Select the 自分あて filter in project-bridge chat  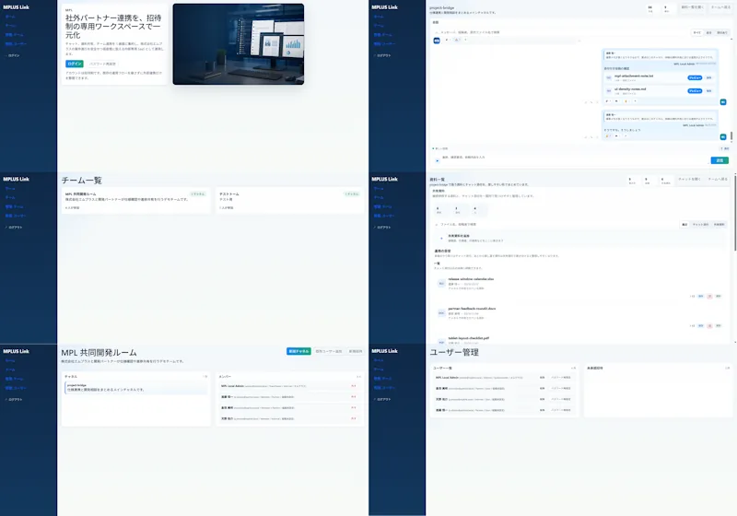[722, 32]
